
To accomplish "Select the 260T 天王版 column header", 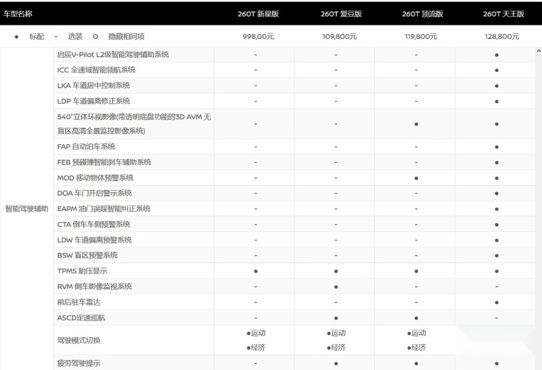I will point(503,14).
